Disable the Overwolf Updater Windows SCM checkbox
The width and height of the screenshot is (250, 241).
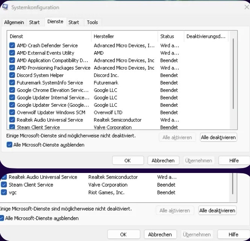coord(12,112)
